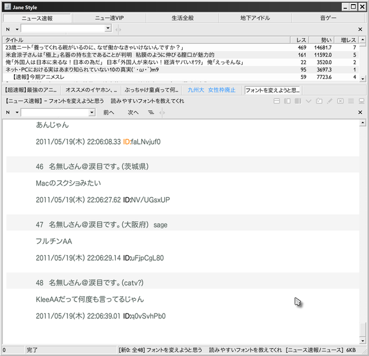Viewport: 369px width, 356px height.
Task: Click the N icon in the thread search bar
Action: tap(8, 112)
